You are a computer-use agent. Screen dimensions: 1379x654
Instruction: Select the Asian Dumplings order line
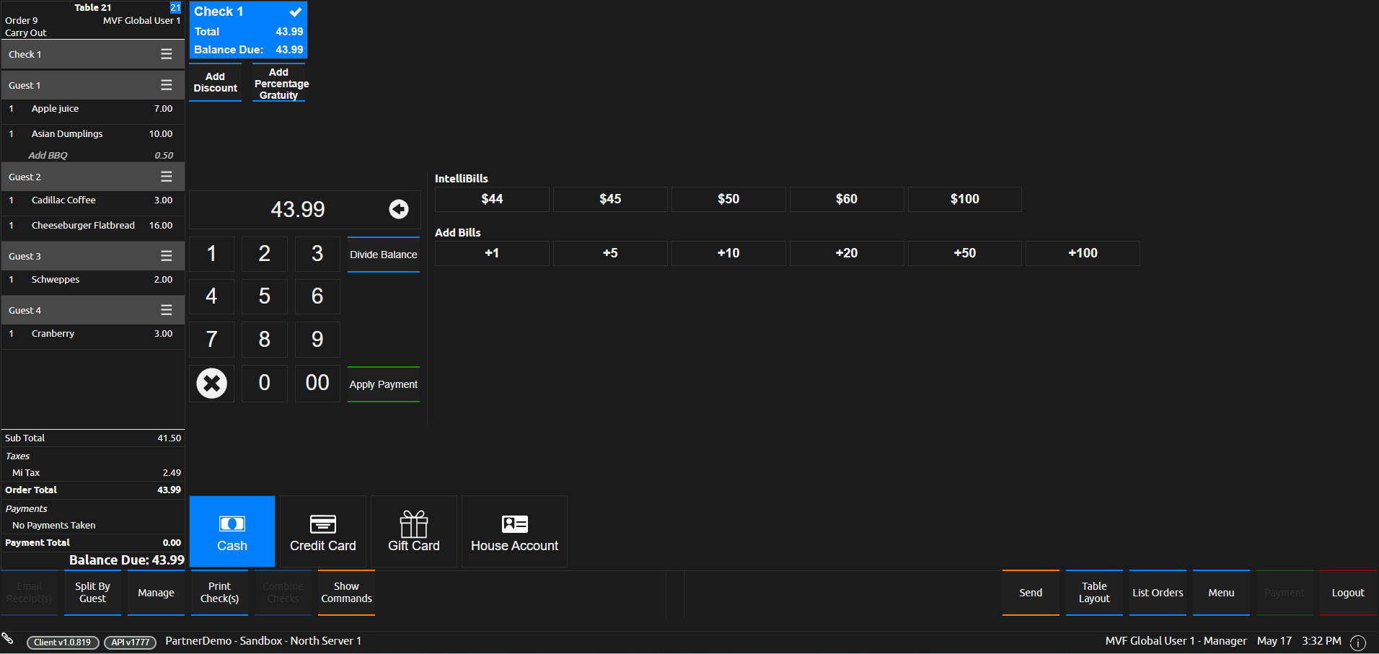coord(92,134)
